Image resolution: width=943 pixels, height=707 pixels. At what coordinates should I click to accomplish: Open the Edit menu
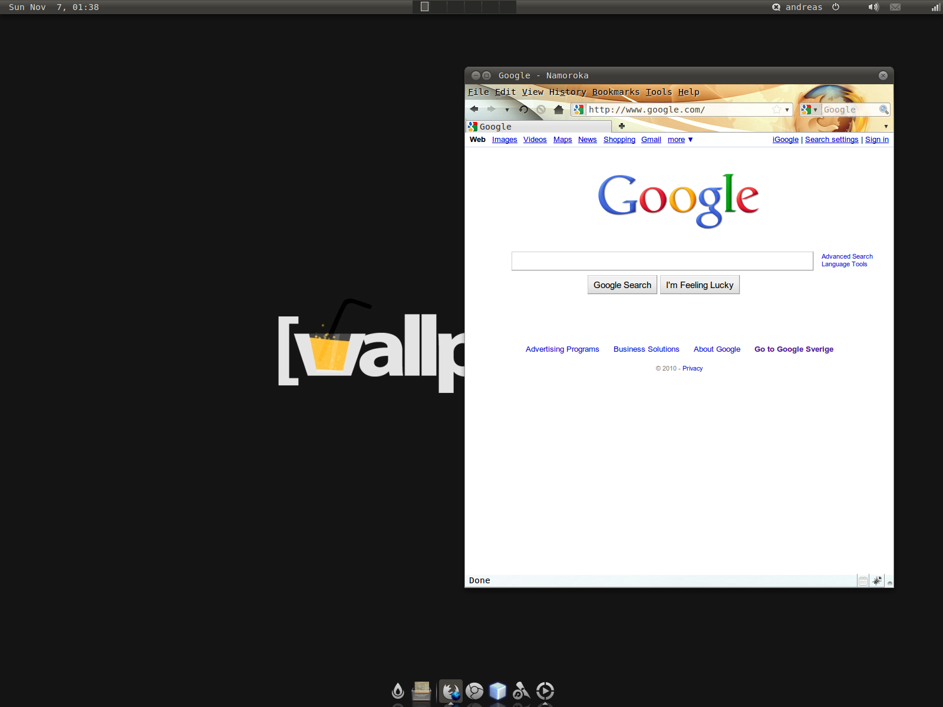click(505, 92)
